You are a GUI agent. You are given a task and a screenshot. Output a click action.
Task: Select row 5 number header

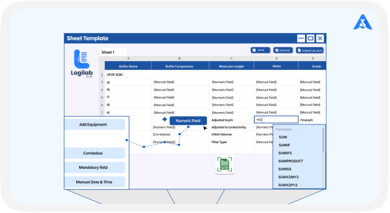102,97
